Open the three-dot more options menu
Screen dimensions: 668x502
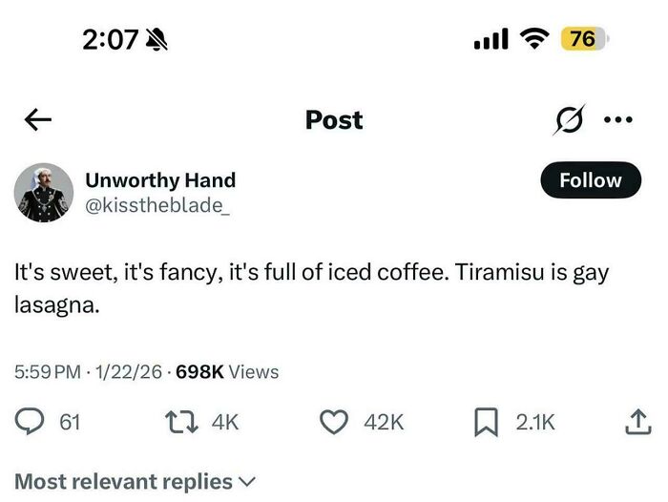[618, 120]
